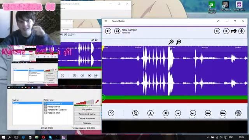Launch Microsoft Edge from the taskbar
The height and width of the screenshot is (140, 249).
pyautogui.click(x=23, y=137)
